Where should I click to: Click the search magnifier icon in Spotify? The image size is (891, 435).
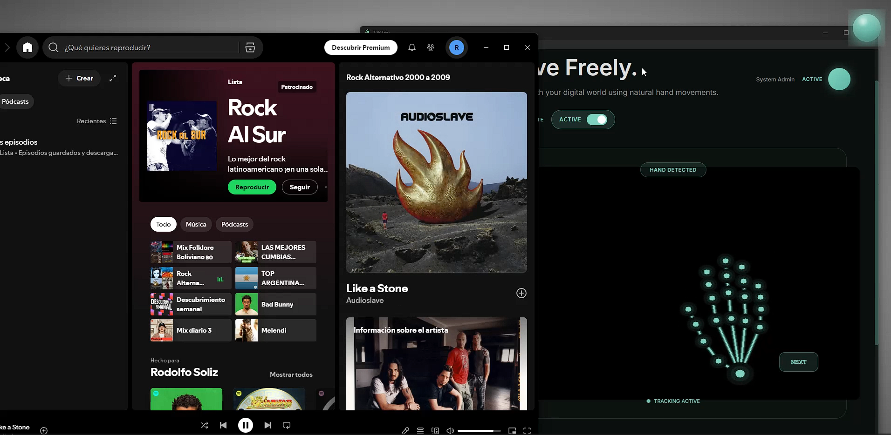tap(54, 47)
